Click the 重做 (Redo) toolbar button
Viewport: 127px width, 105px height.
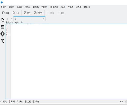point(61,13)
